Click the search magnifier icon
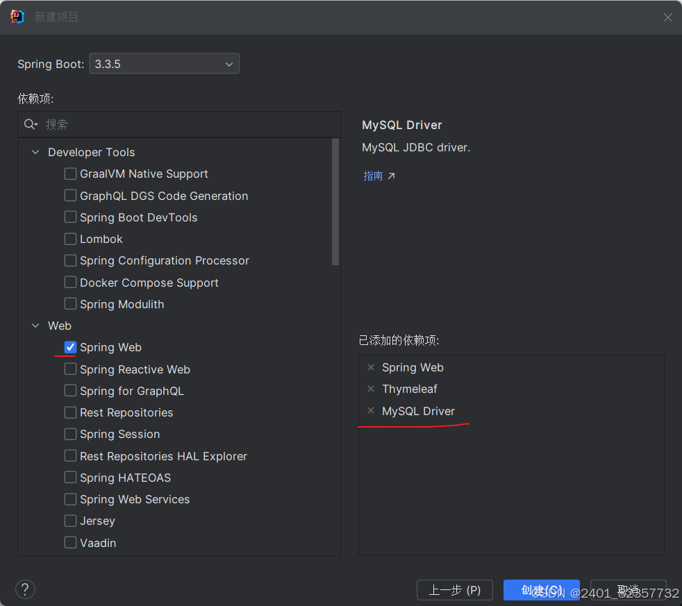The height and width of the screenshot is (606, 682). tap(31, 124)
